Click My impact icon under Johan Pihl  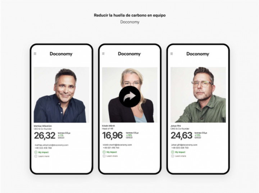coord(172,152)
